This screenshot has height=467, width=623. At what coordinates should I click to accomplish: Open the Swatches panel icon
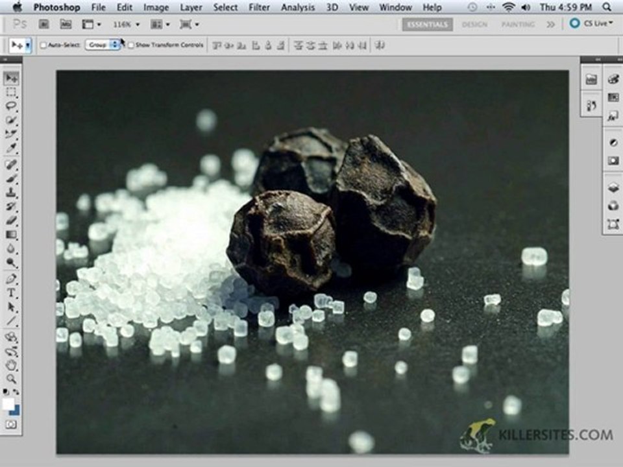tap(613, 97)
